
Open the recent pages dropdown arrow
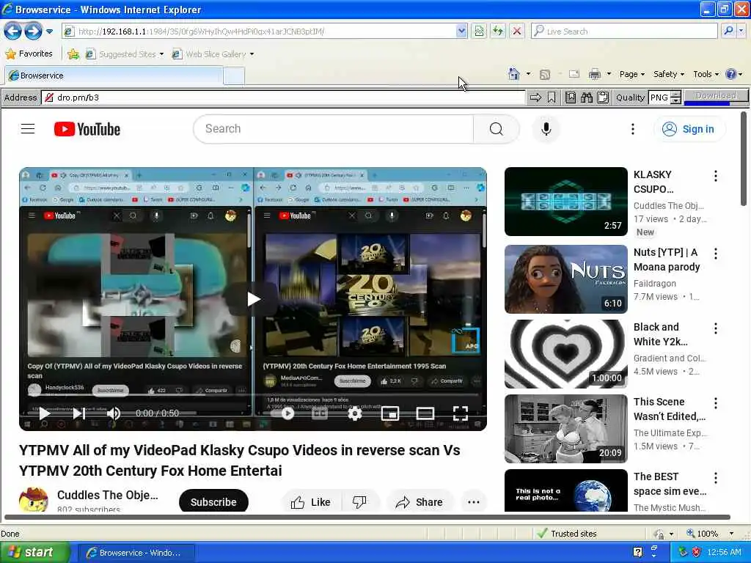tap(49, 32)
